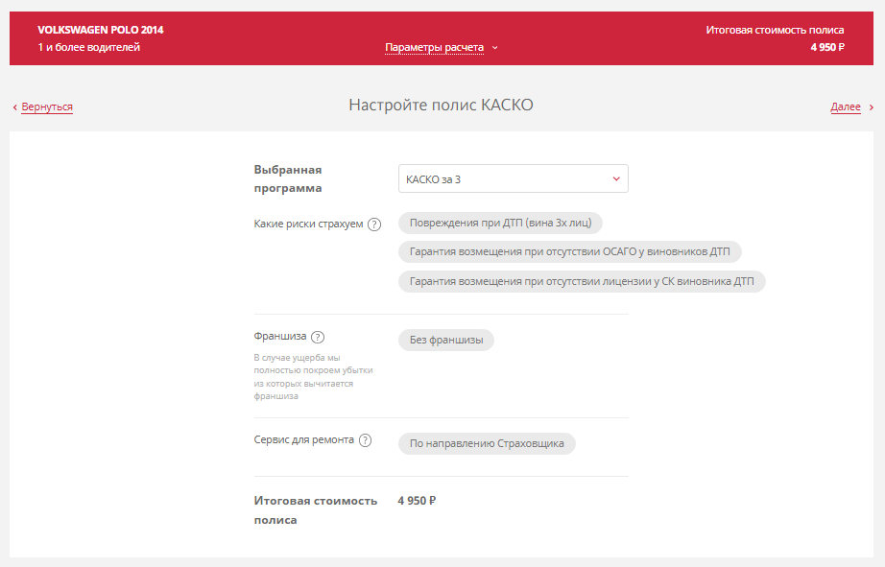Select the 'Без франшизы' option
Image resolution: width=885 pixels, height=567 pixels.
(445, 340)
